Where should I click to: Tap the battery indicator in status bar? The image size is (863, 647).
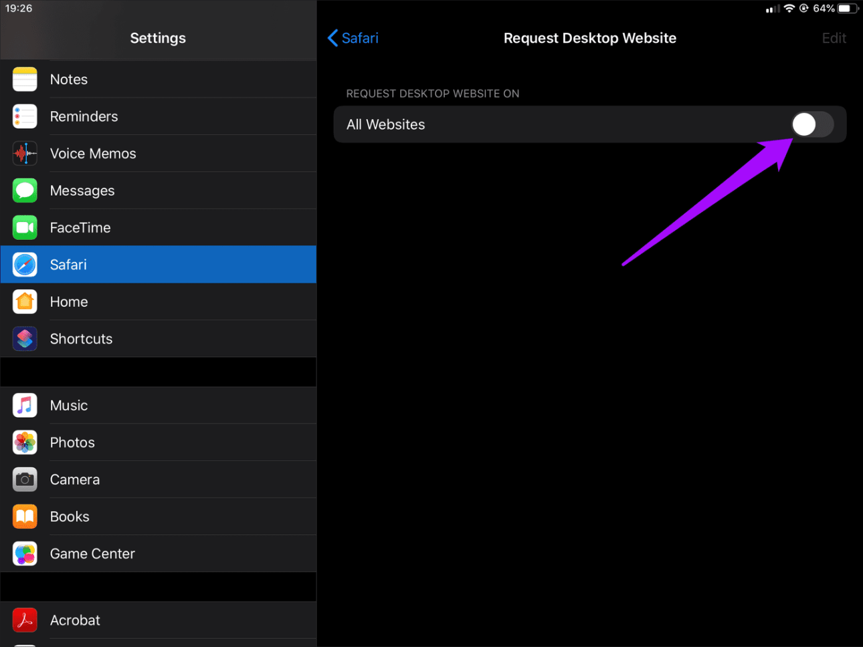pos(847,9)
